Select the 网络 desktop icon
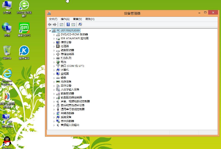Image resolution: width=221 pixels, height=149 pixels. click(7, 30)
